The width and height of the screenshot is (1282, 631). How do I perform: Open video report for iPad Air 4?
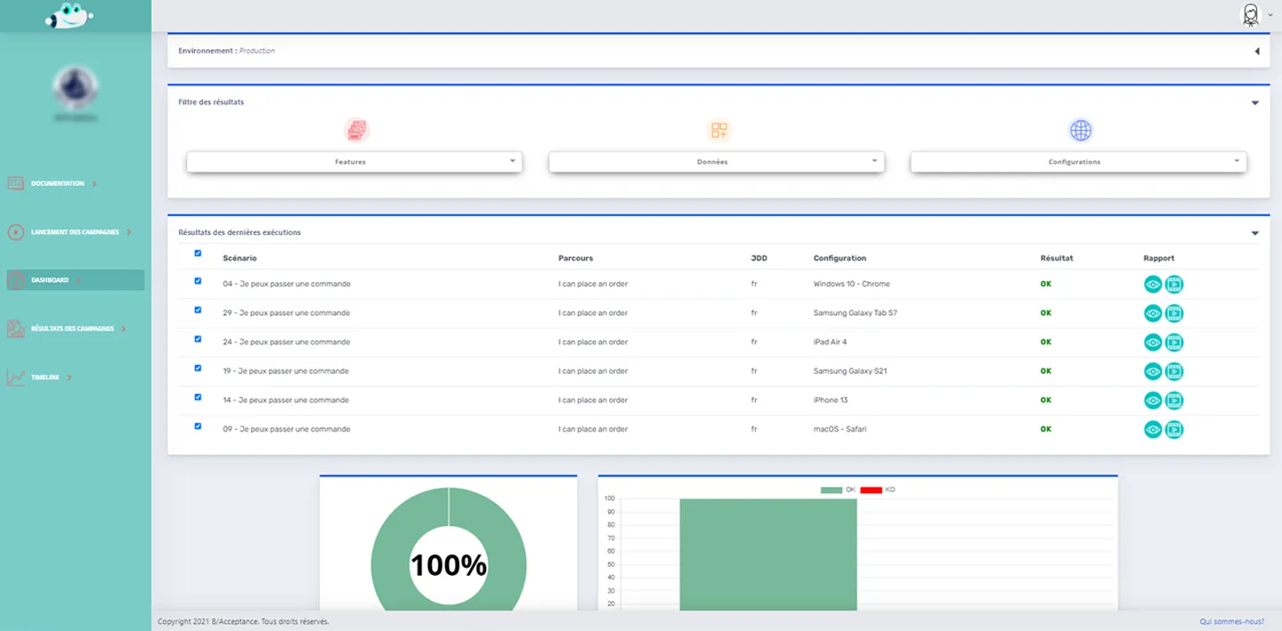click(x=1174, y=343)
